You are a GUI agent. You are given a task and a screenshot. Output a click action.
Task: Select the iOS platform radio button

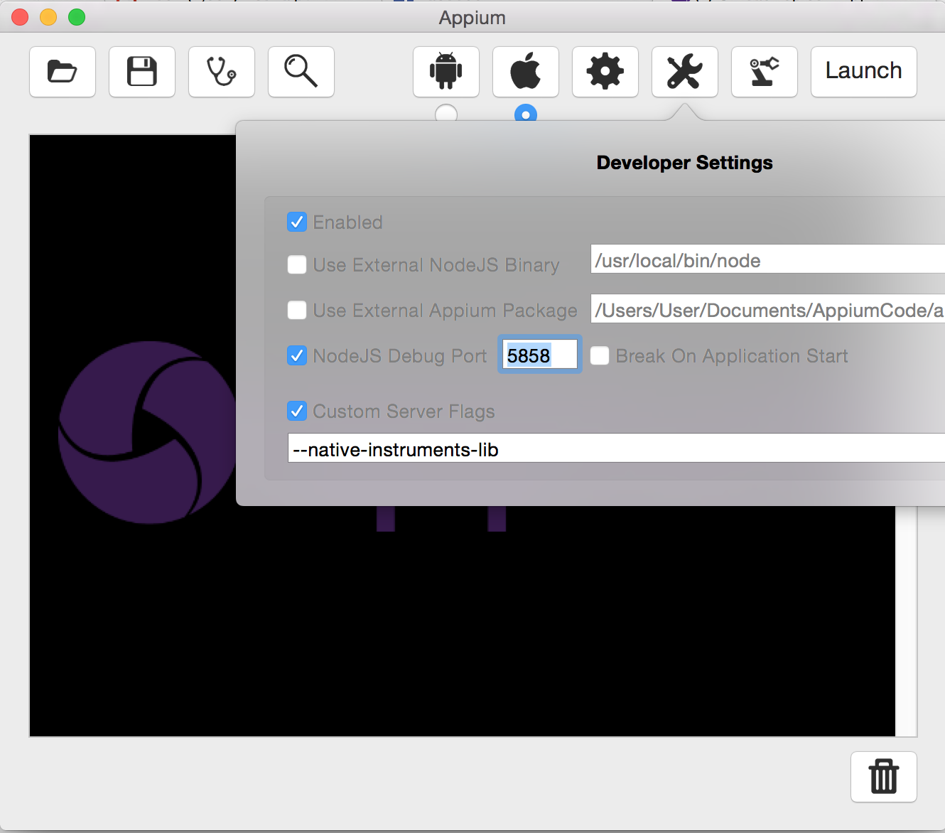(x=526, y=113)
